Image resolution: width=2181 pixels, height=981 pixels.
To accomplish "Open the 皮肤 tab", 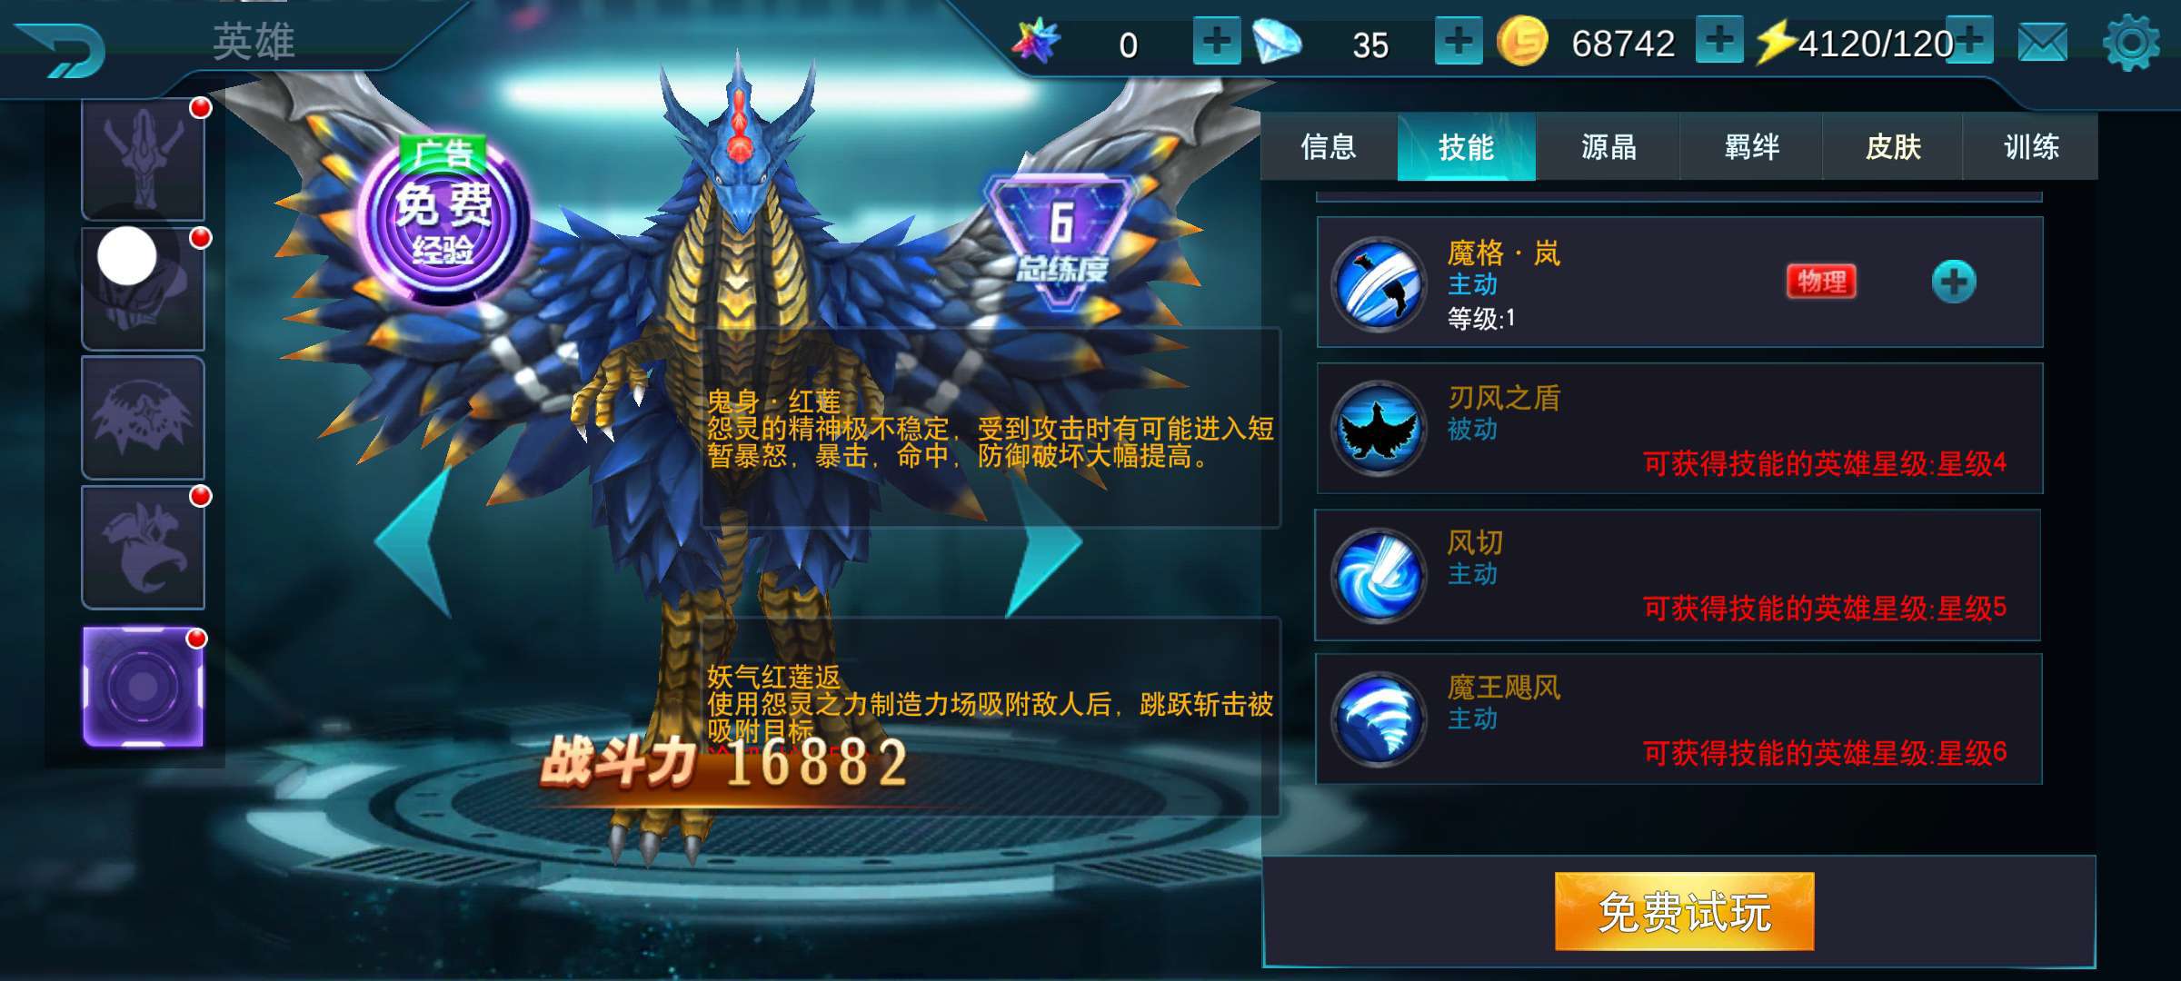I will pyautogui.click(x=1893, y=147).
